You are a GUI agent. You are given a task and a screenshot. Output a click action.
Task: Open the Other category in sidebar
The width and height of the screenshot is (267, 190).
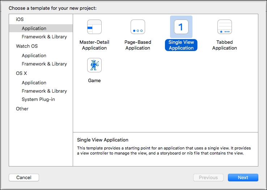point(22,109)
